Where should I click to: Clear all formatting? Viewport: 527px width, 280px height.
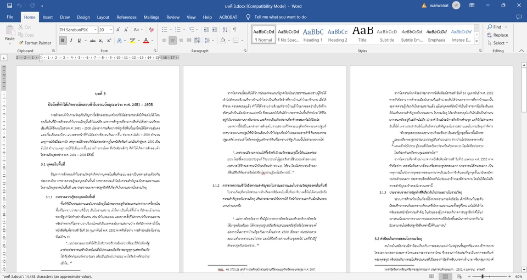pos(152,30)
